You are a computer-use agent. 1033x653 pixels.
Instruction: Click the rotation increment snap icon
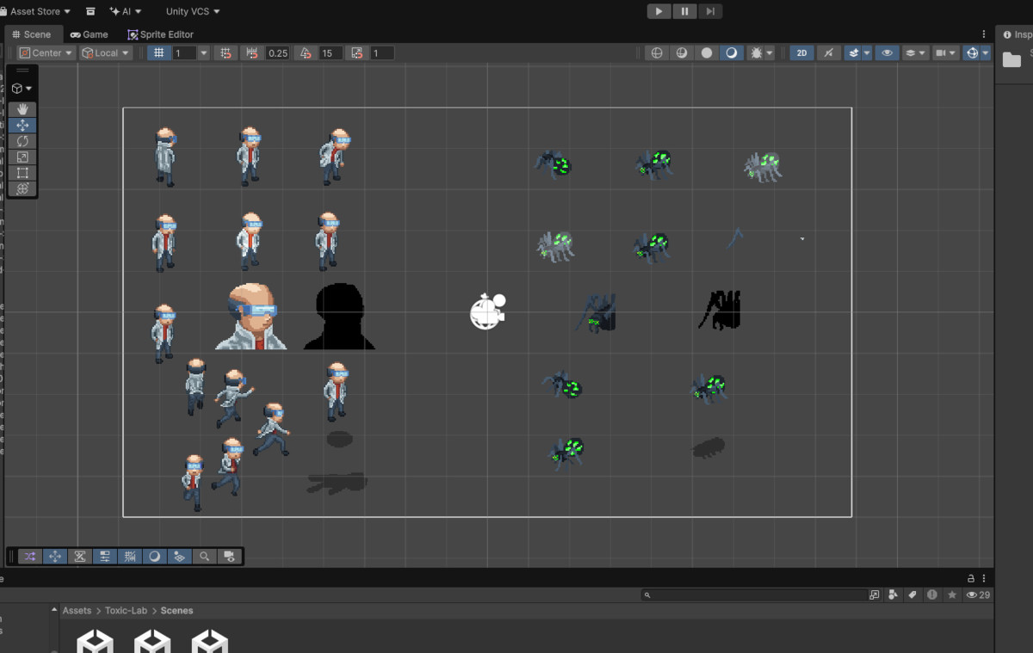[x=306, y=53]
